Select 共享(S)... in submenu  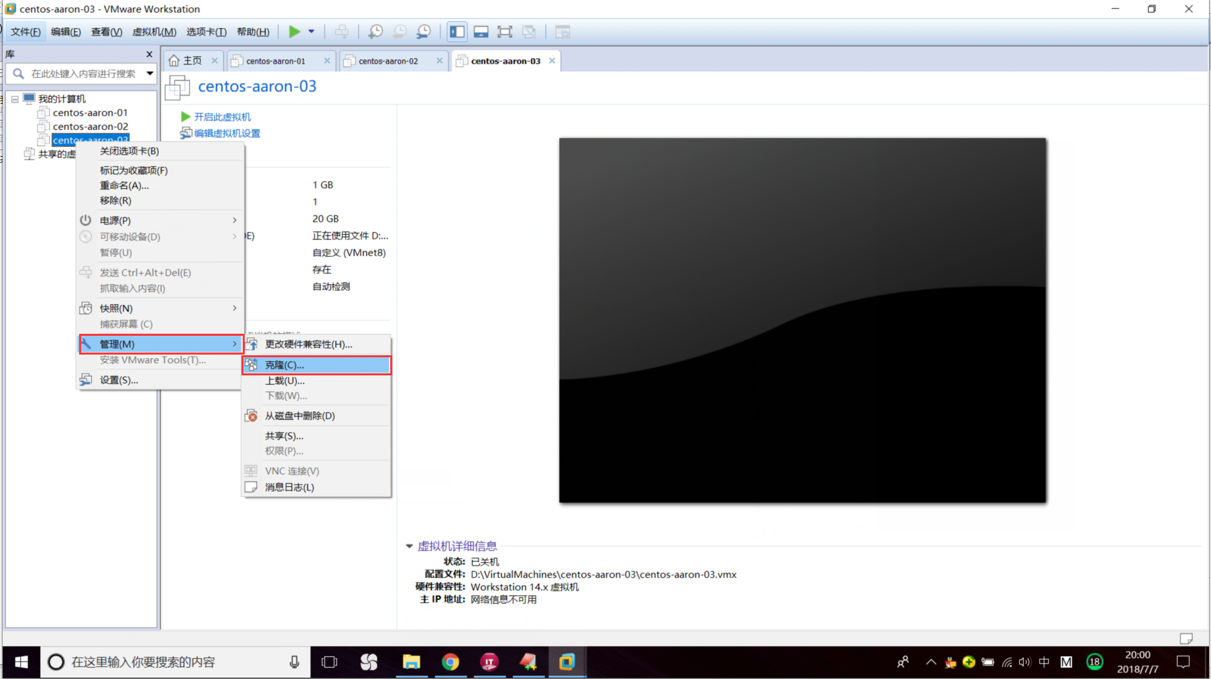pos(316,436)
